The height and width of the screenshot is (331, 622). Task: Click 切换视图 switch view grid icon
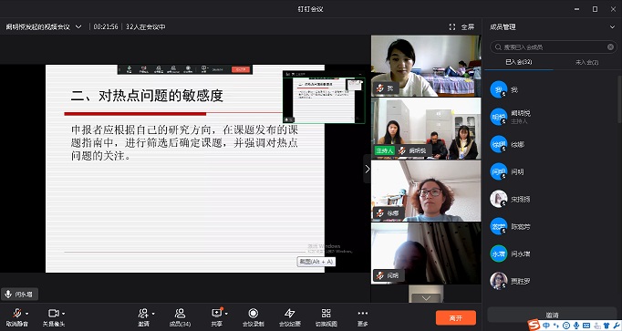coord(327,313)
